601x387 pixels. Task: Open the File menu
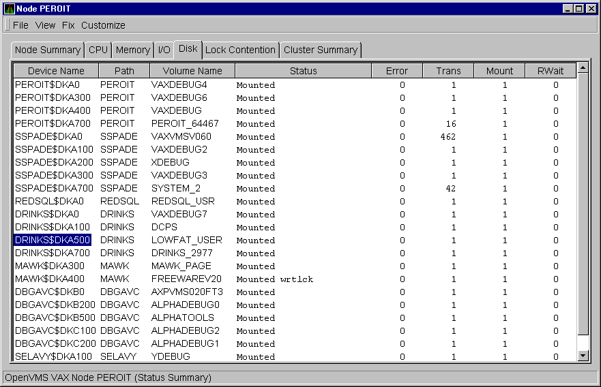tap(20, 25)
